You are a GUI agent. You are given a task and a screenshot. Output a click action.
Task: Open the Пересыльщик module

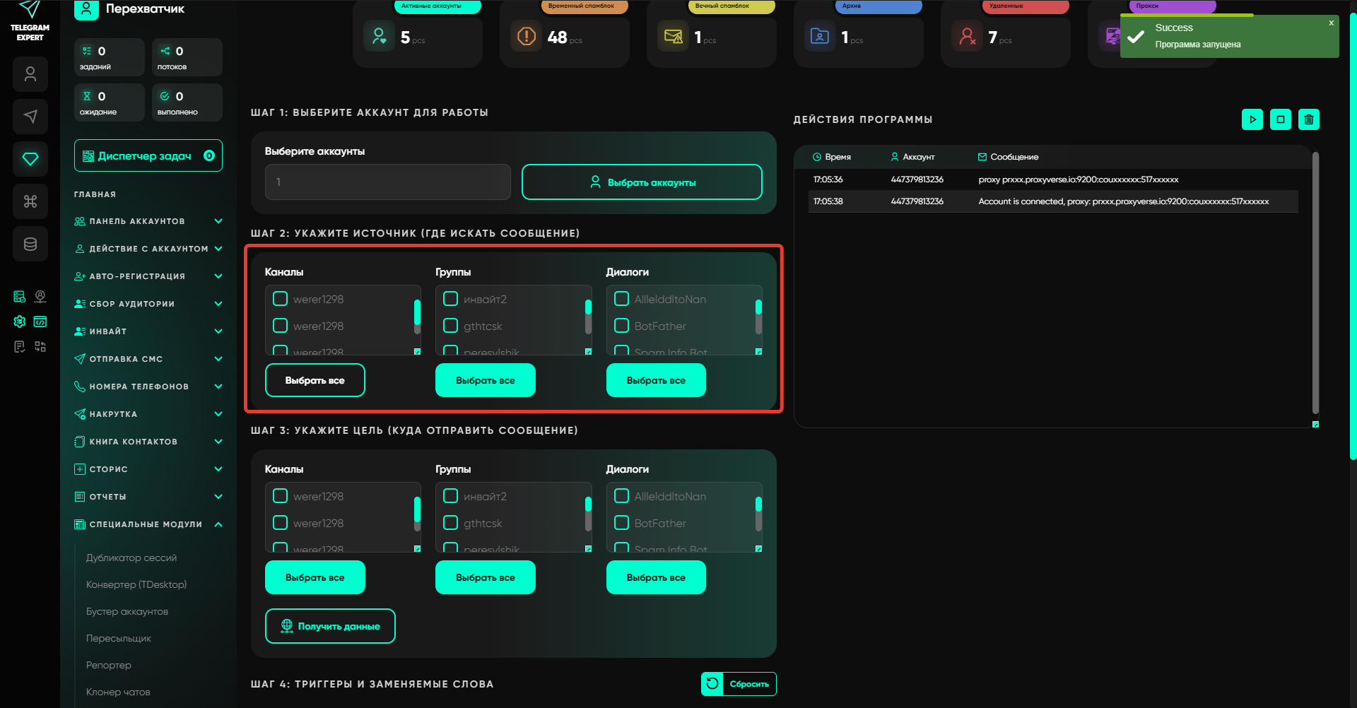coord(119,638)
